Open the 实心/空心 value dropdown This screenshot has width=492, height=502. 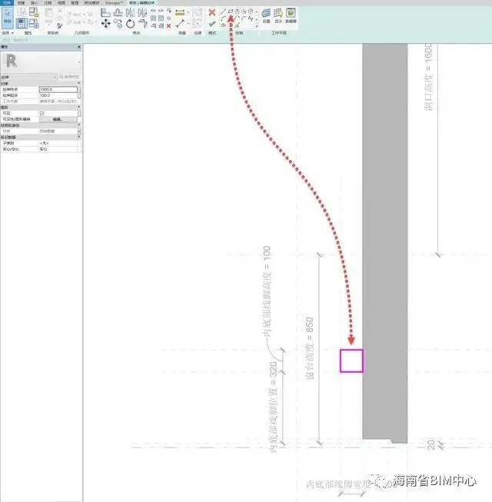(x=58, y=149)
